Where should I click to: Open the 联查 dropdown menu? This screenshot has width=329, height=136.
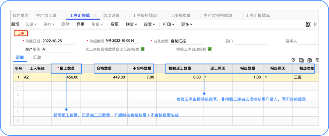tap(131, 24)
